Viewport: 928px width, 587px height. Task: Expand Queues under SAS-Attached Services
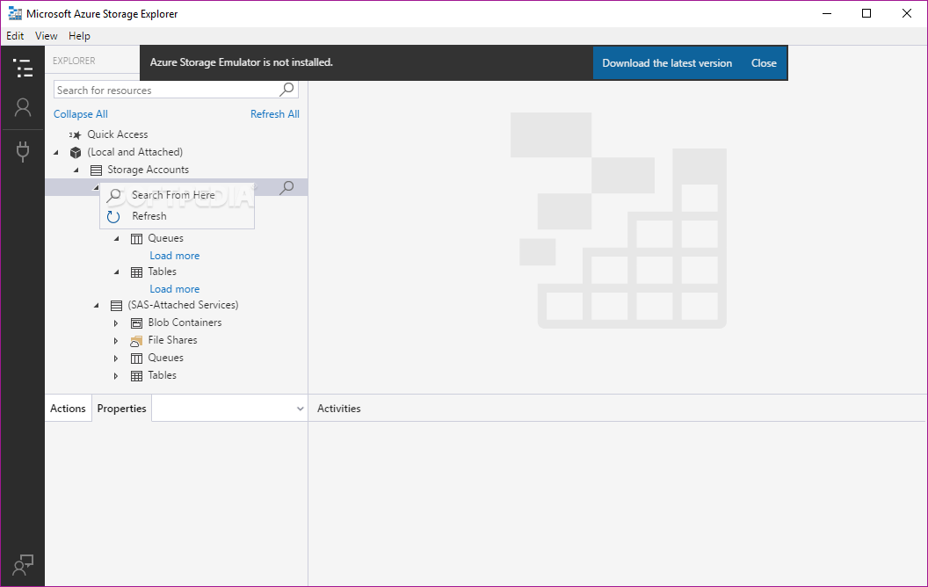click(116, 359)
